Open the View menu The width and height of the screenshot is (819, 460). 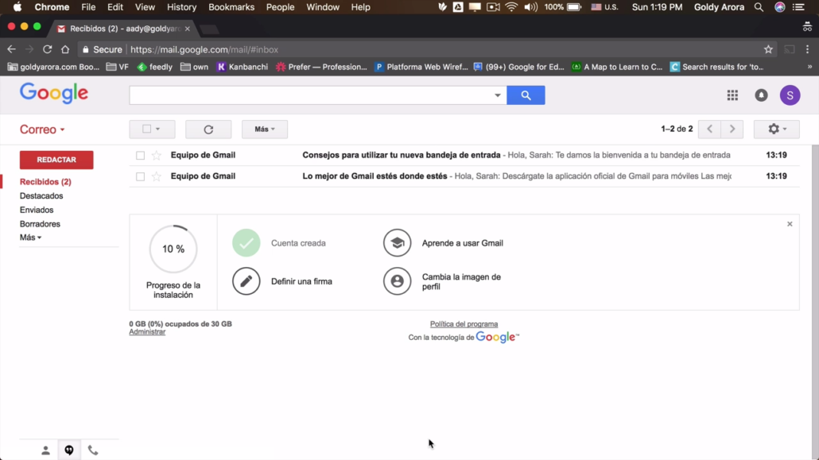click(x=145, y=7)
